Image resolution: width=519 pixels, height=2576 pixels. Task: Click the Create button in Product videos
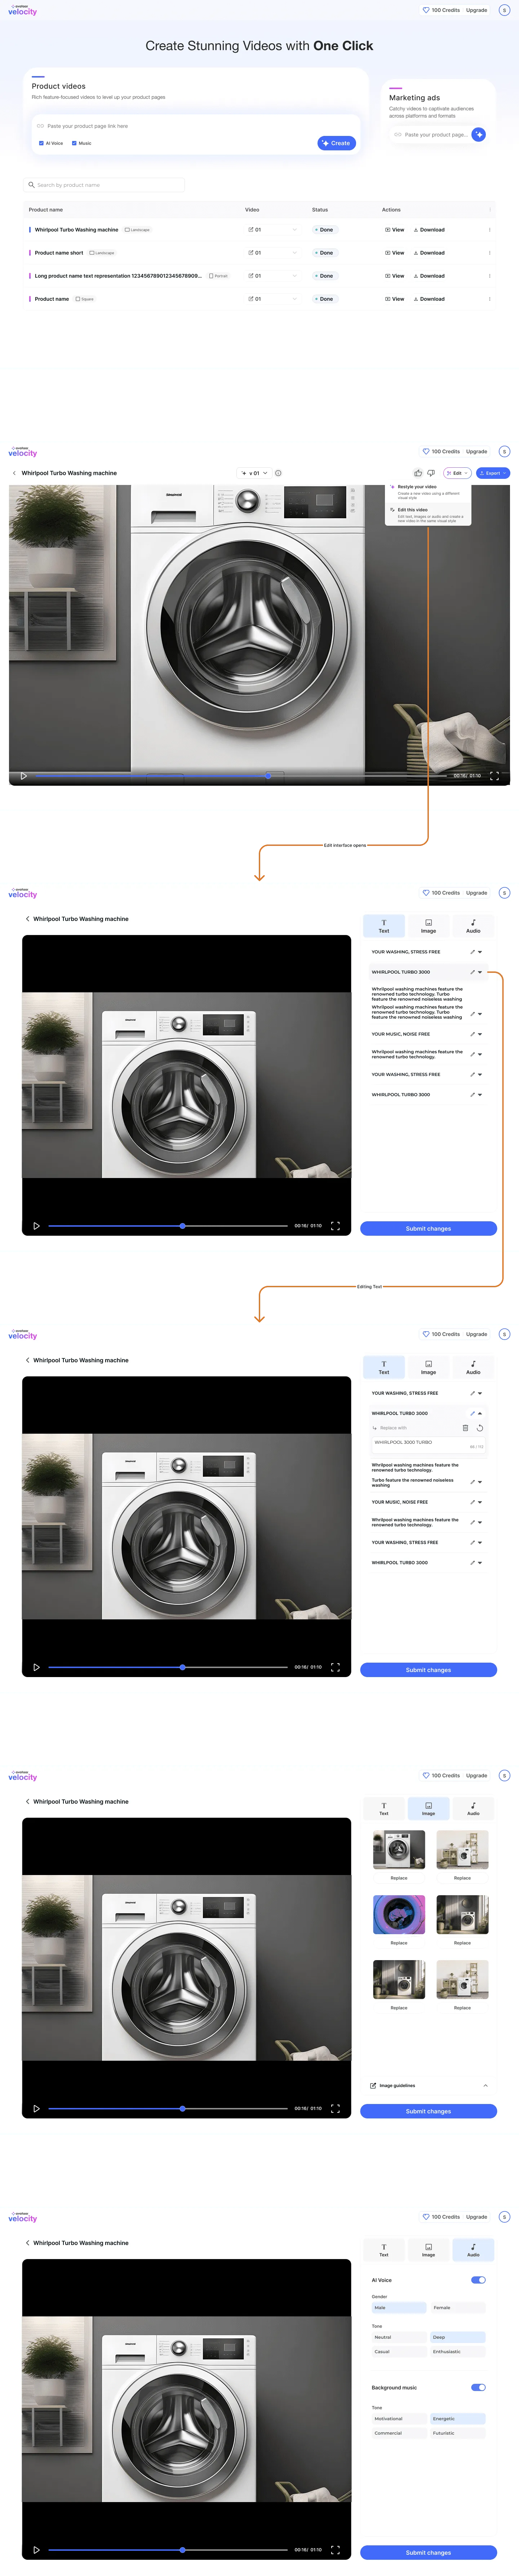click(x=337, y=143)
